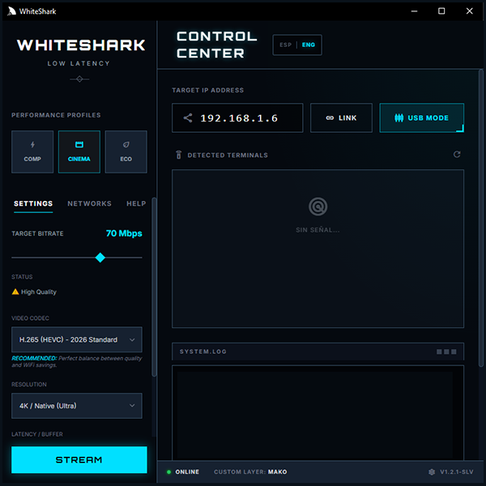This screenshot has height=486, width=486.
Task: Maximize the WhiteShark window
Action: [x=441, y=11]
